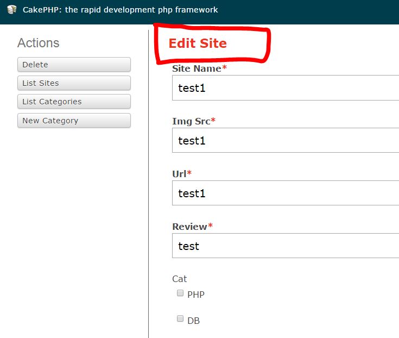
Task: Create a New Category
Action: click(x=74, y=121)
